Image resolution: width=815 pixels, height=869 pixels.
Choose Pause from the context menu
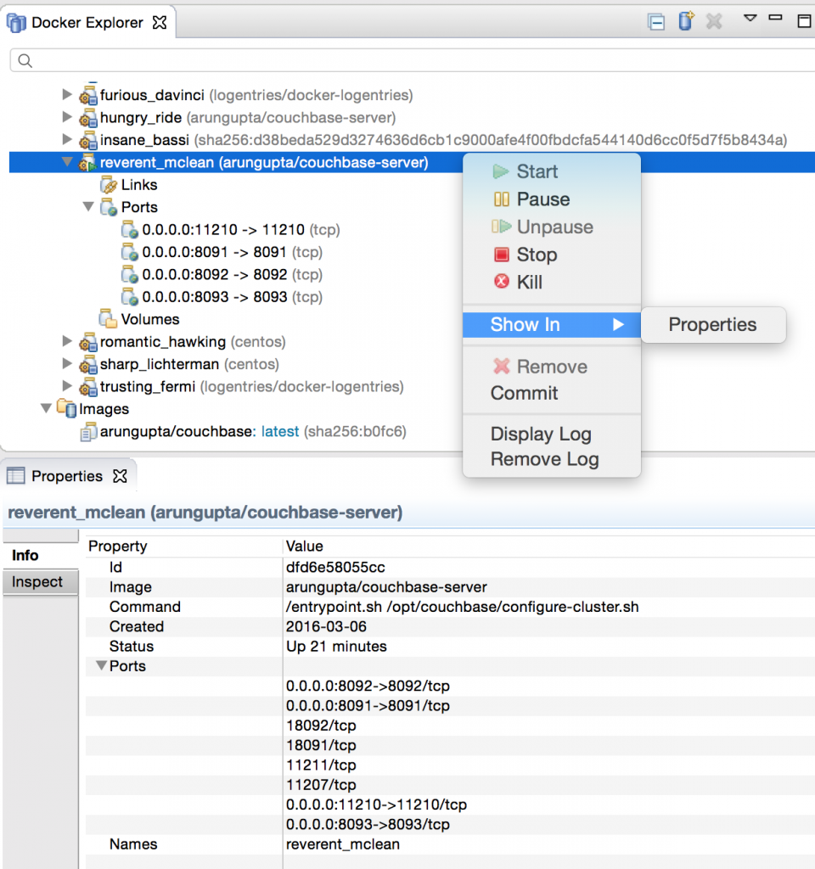[x=552, y=199]
